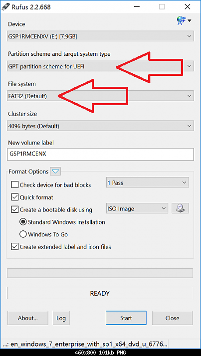
Task: Enable Check device for bad blocks
Action: click(15, 185)
